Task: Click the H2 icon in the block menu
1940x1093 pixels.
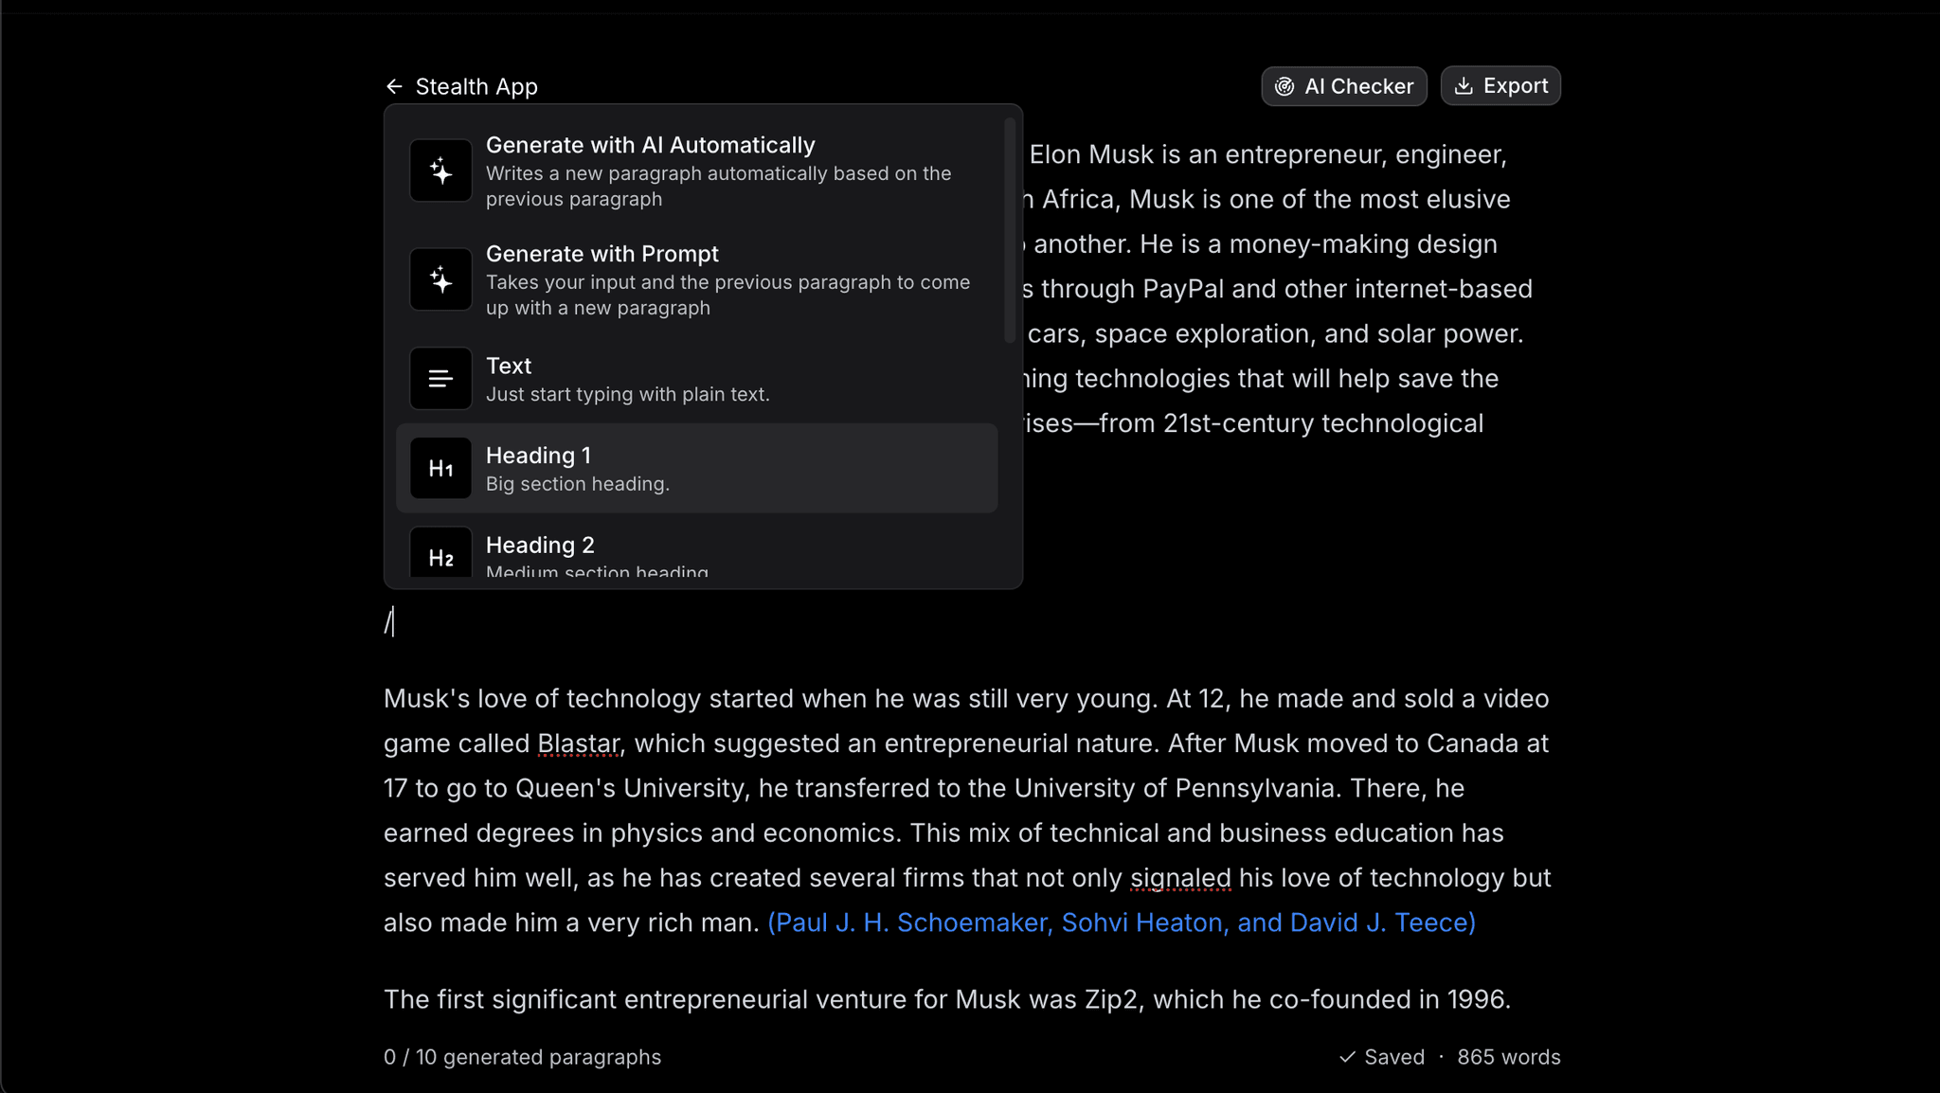Action: [440, 557]
